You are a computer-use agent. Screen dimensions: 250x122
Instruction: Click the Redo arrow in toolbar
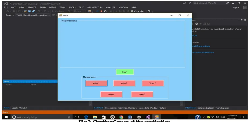(45, 11)
